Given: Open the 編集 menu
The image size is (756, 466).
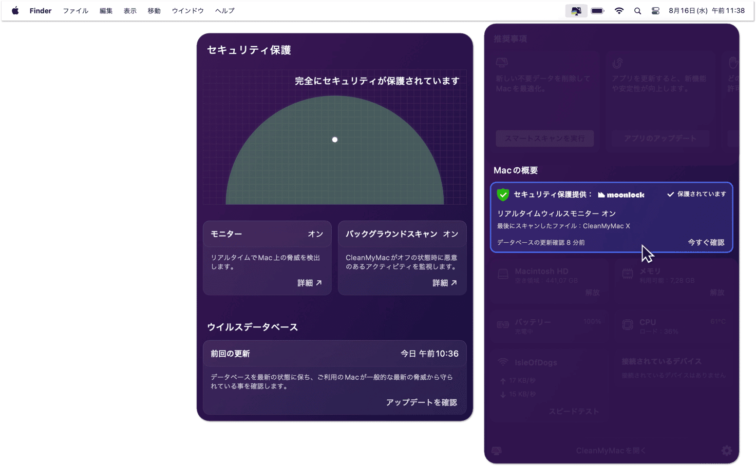Looking at the screenshot, I should 106,11.
